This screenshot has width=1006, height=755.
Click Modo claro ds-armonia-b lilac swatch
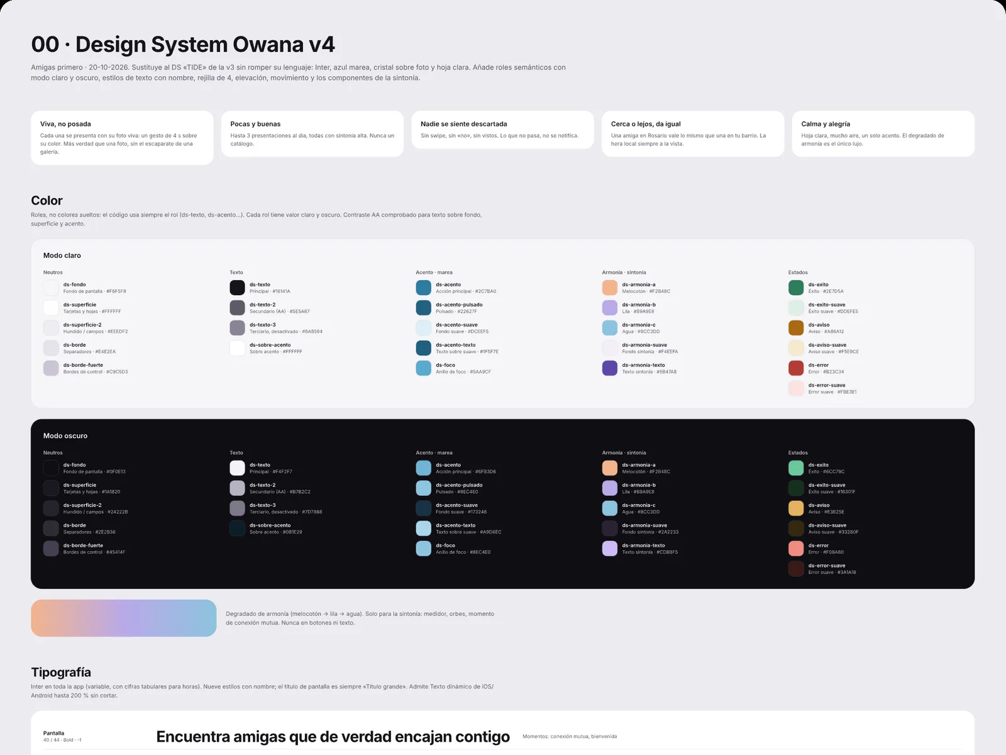pyautogui.click(x=610, y=308)
